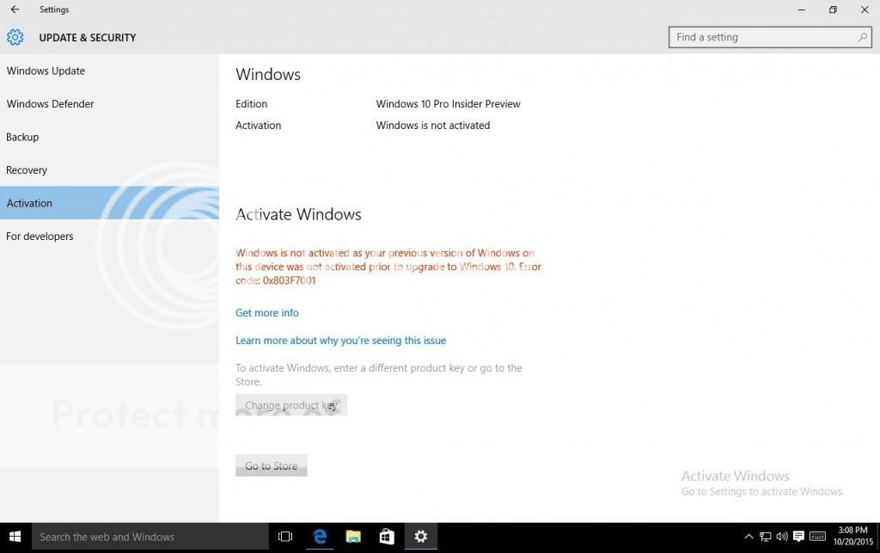Viewport: 880px width, 553px height.
Task: Select Windows Update in the sidebar
Action: (x=46, y=71)
